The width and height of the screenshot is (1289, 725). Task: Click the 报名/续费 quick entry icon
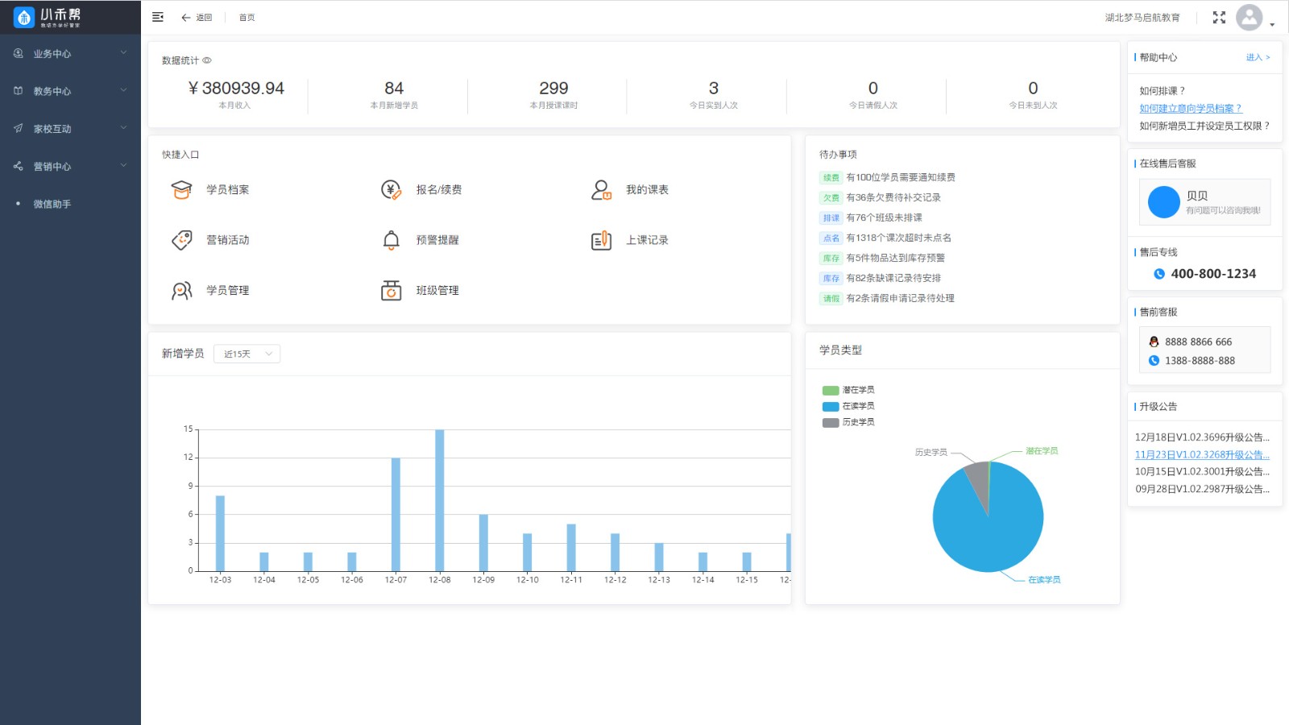click(391, 189)
